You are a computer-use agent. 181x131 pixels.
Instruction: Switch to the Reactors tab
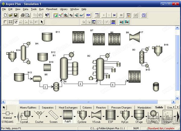[x=101, y=107]
